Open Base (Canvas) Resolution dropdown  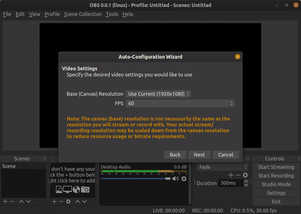coord(158,94)
